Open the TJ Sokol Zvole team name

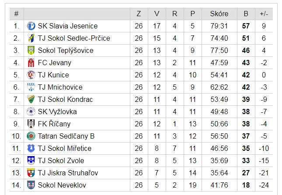point(61,160)
